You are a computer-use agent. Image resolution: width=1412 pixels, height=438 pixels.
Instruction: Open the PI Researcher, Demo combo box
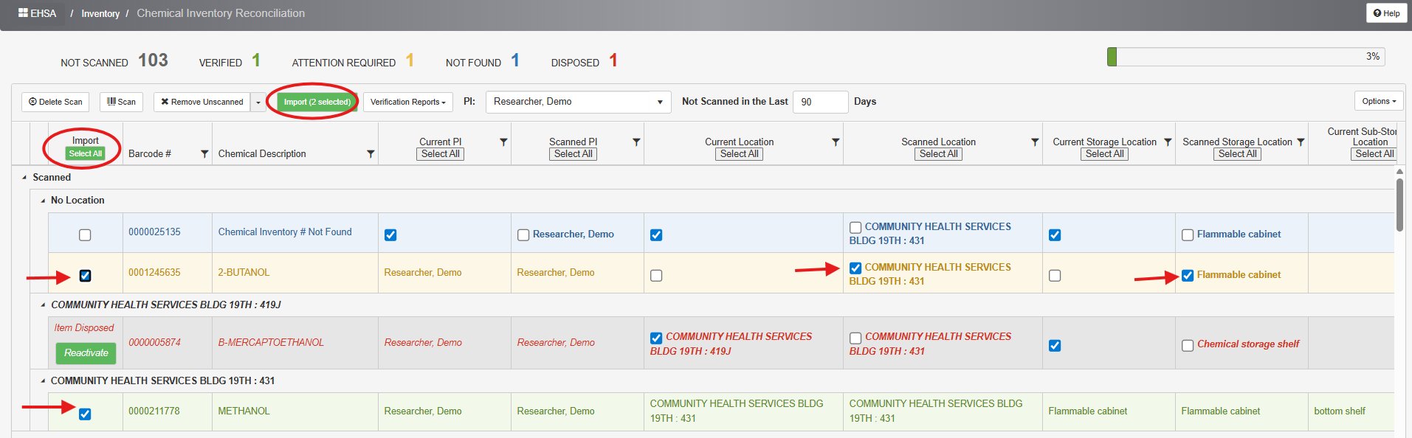point(578,102)
